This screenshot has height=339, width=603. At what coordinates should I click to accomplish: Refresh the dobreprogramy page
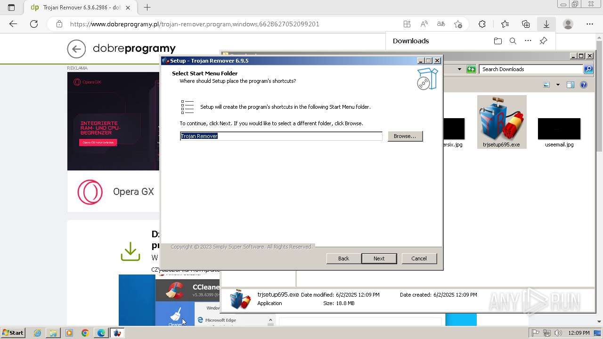point(34,24)
